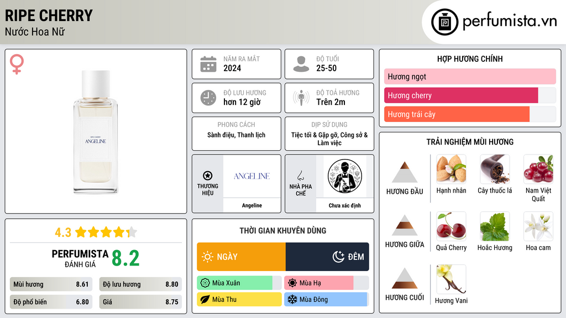
Task: Click the Hương giữa pyramid icon
Action: [405, 225]
